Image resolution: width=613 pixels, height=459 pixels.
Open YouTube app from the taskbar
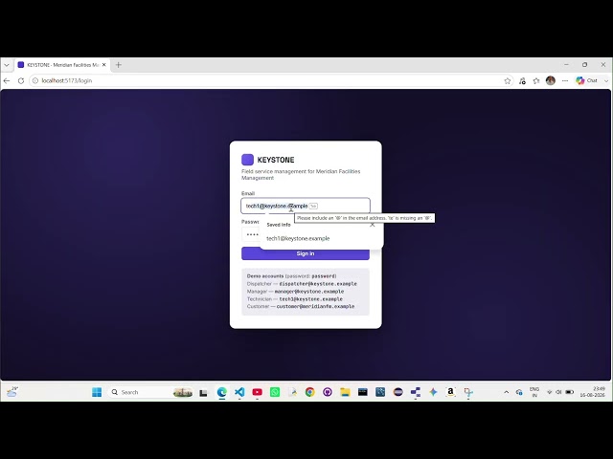click(x=258, y=392)
